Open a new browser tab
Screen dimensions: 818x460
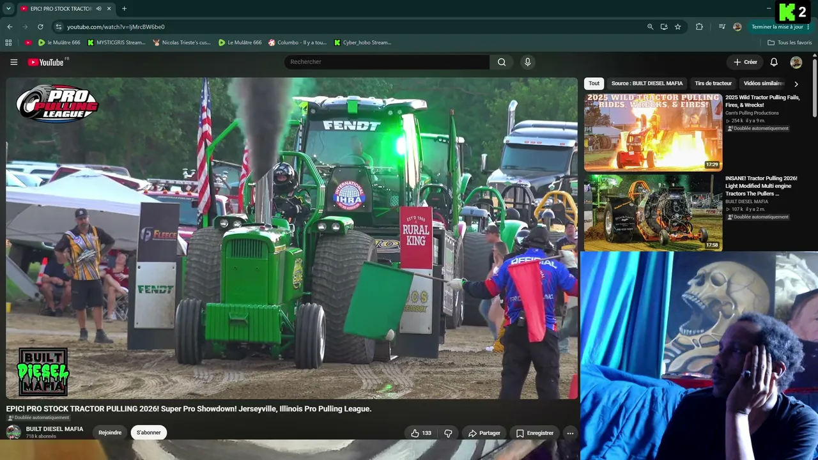(124, 9)
